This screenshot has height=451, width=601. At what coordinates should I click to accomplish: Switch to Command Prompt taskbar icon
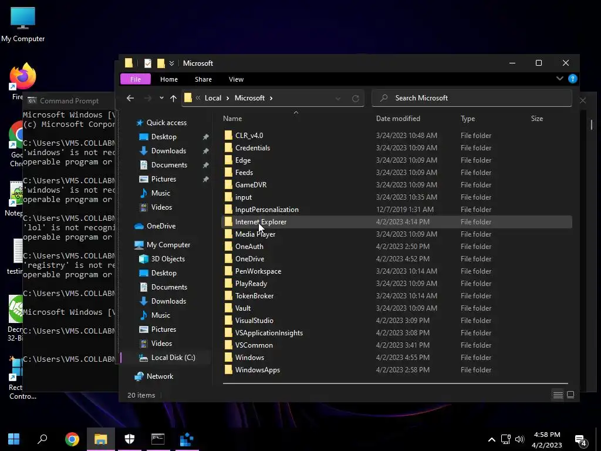158,439
